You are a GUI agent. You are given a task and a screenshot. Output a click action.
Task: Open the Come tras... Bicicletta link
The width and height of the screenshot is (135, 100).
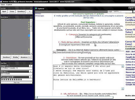130,68
